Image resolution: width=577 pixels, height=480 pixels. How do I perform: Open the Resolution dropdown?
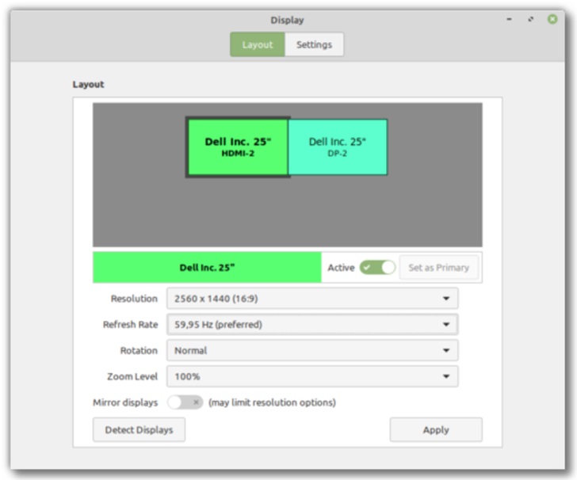(x=312, y=299)
